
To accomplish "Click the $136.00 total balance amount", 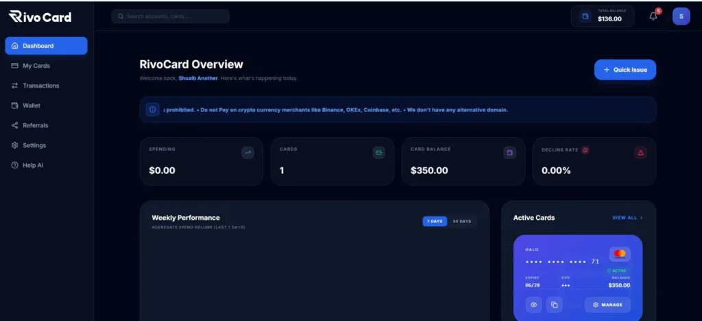I will [609, 18].
